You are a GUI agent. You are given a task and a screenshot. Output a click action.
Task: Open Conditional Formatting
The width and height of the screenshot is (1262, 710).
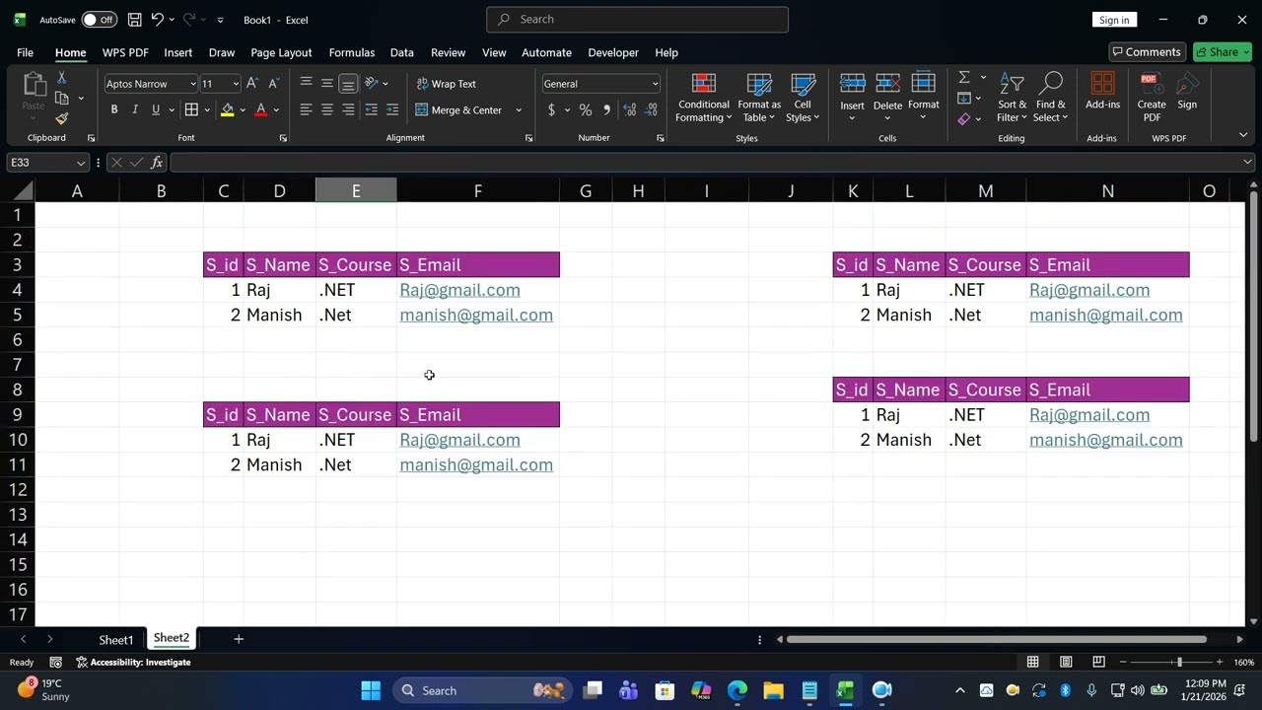click(703, 98)
